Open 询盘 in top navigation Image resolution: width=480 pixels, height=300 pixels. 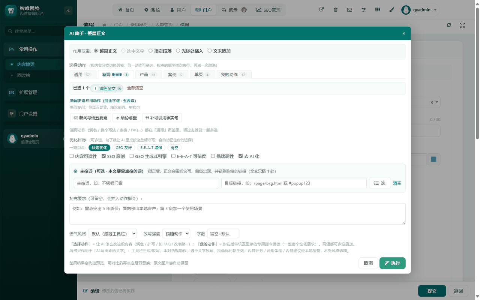coord(234,10)
